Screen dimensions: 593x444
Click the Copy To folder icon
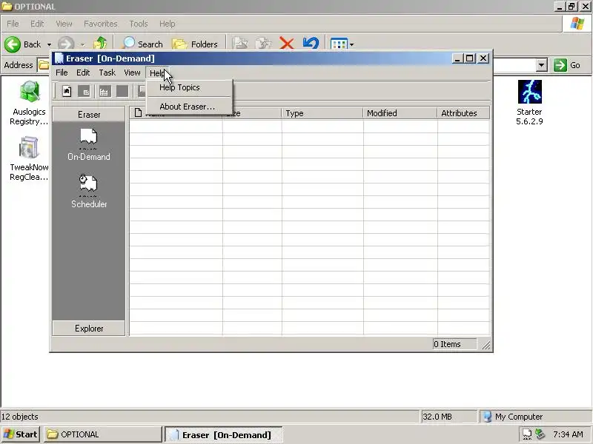263,44
